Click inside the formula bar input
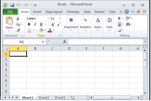 106,42
